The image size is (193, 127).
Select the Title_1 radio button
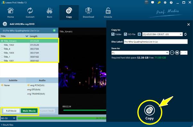click(2, 57)
